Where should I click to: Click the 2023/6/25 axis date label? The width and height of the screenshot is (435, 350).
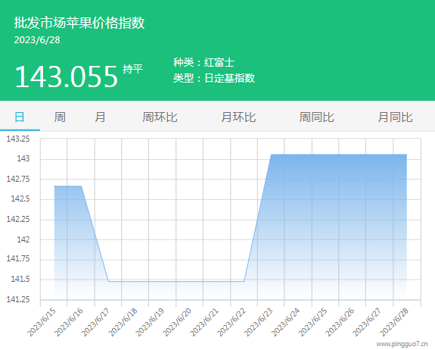[x=312, y=322]
